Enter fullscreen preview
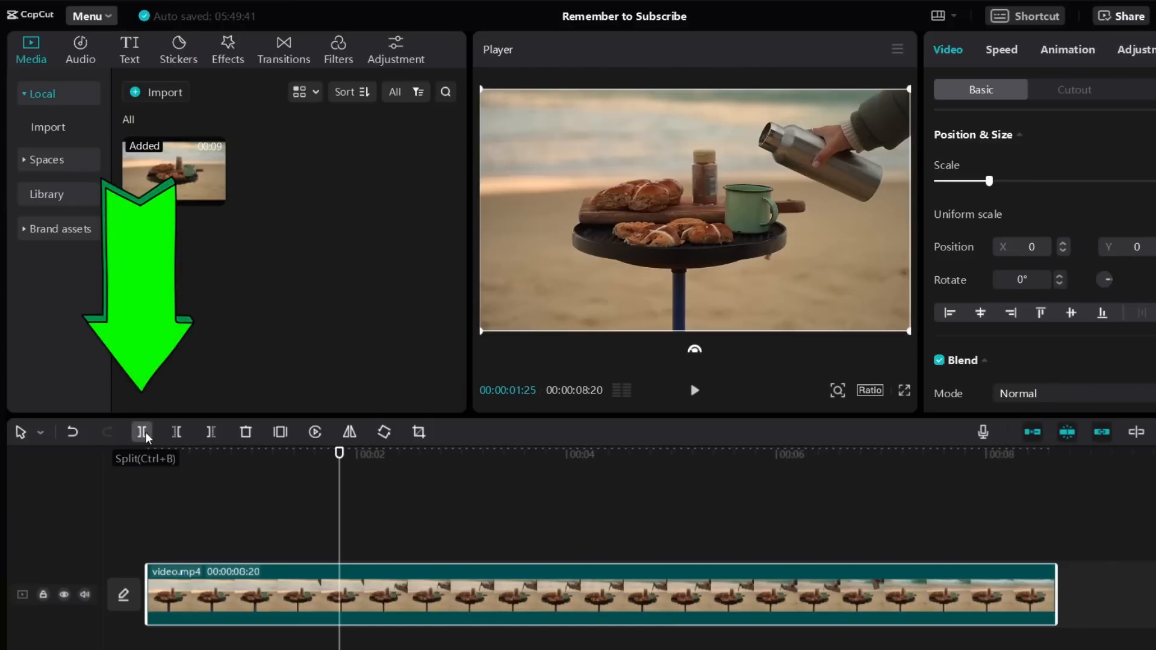 [904, 390]
